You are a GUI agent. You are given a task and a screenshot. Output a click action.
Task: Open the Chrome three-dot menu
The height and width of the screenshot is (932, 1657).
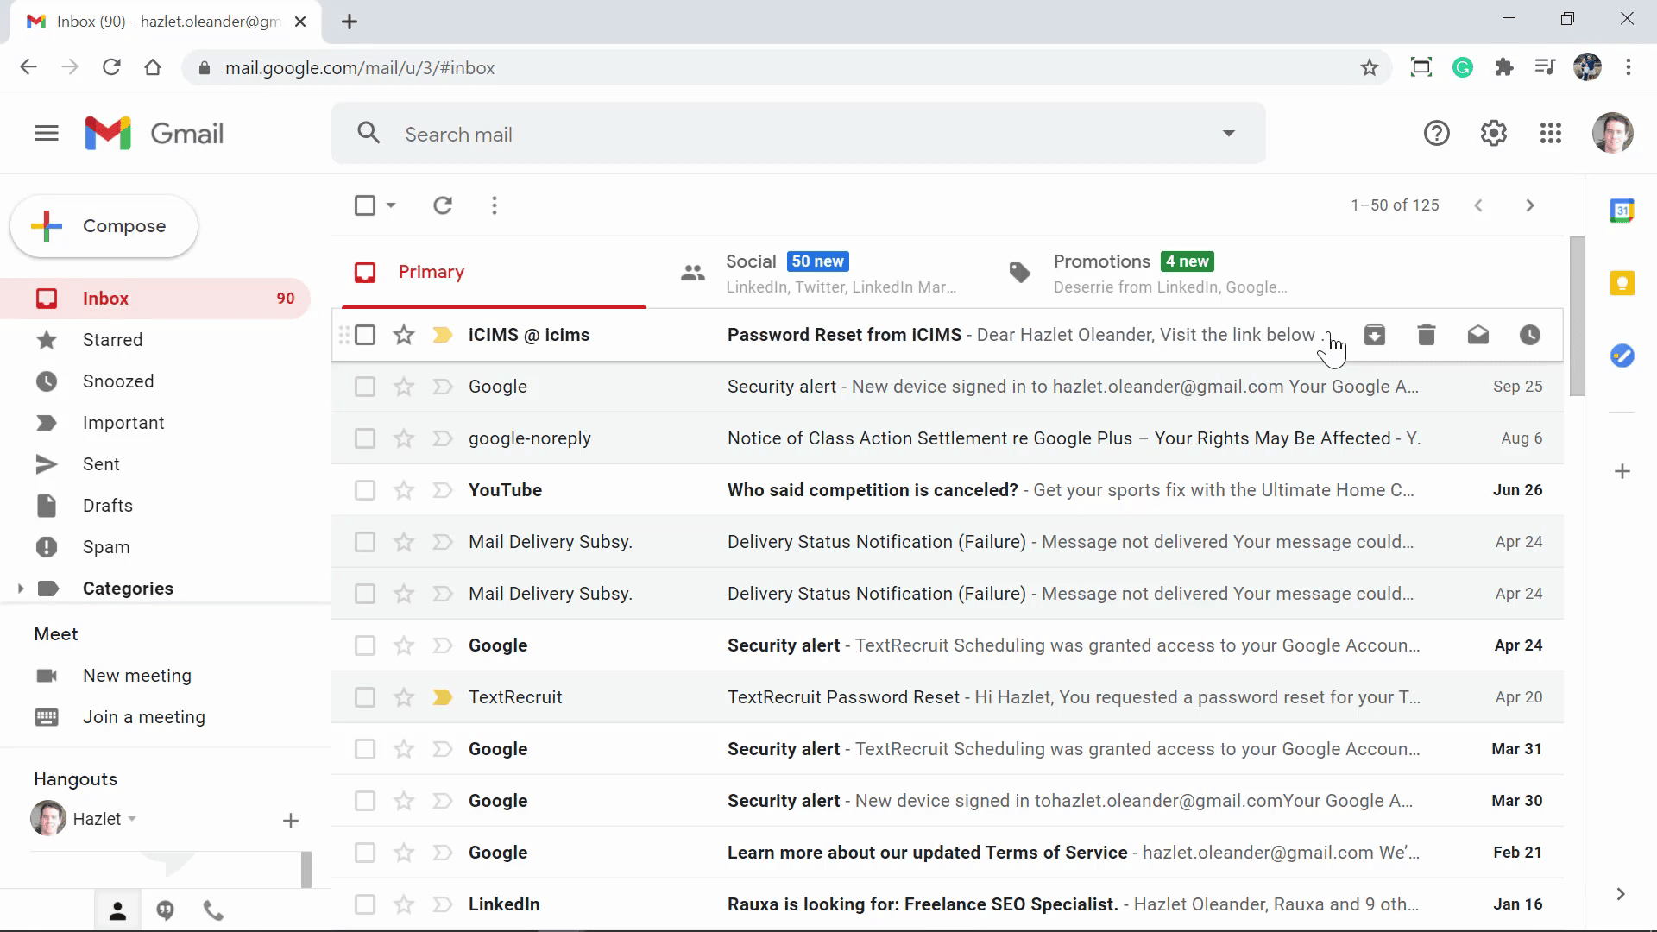click(1629, 67)
